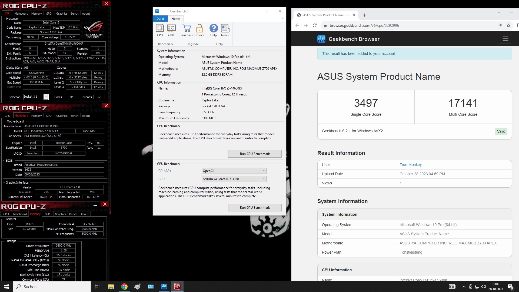This screenshot has height=292, width=519.
Task: Open a new browser tab
Action: coord(364,15)
